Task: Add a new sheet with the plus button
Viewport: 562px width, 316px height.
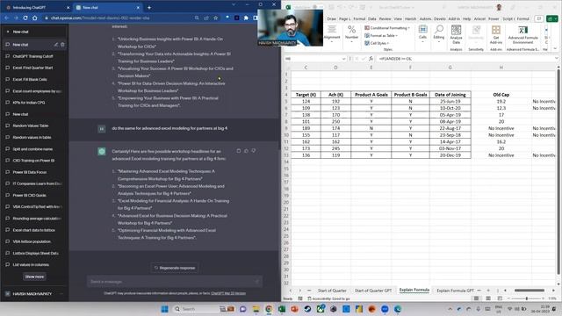Action: click(488, 291)
